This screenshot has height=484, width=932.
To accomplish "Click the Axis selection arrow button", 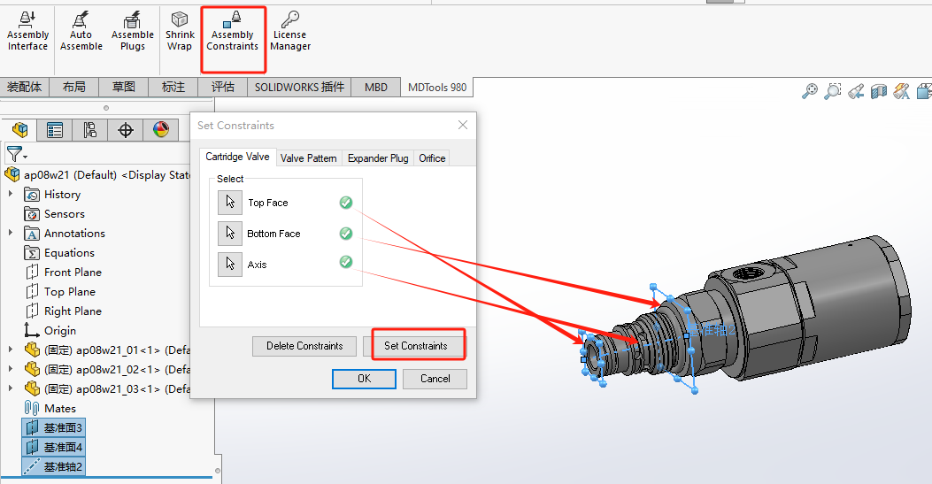I will 230,265.
